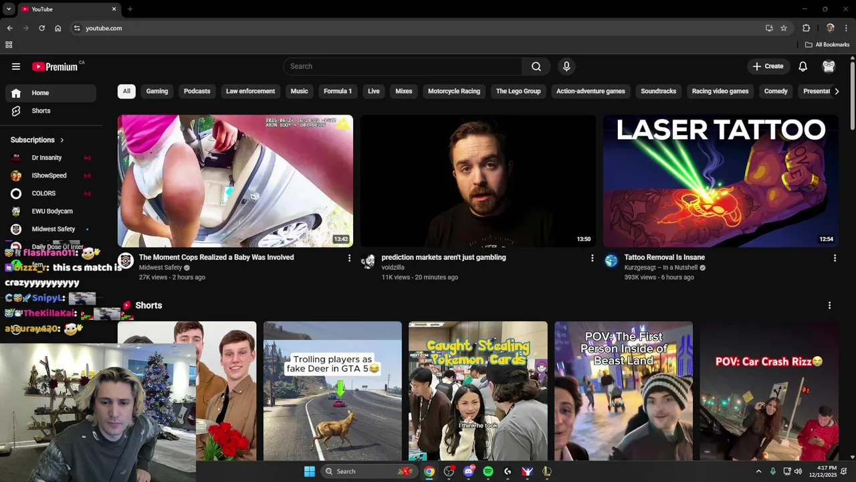Click the Create button
856x482 pixels.
[768, 66]
